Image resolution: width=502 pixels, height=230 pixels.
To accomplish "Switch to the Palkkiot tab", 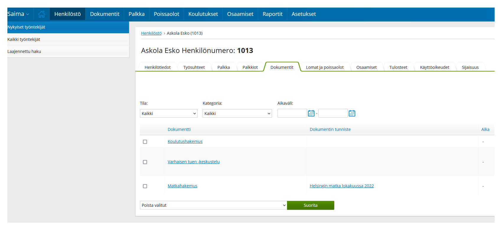I will tap(250, 67).
